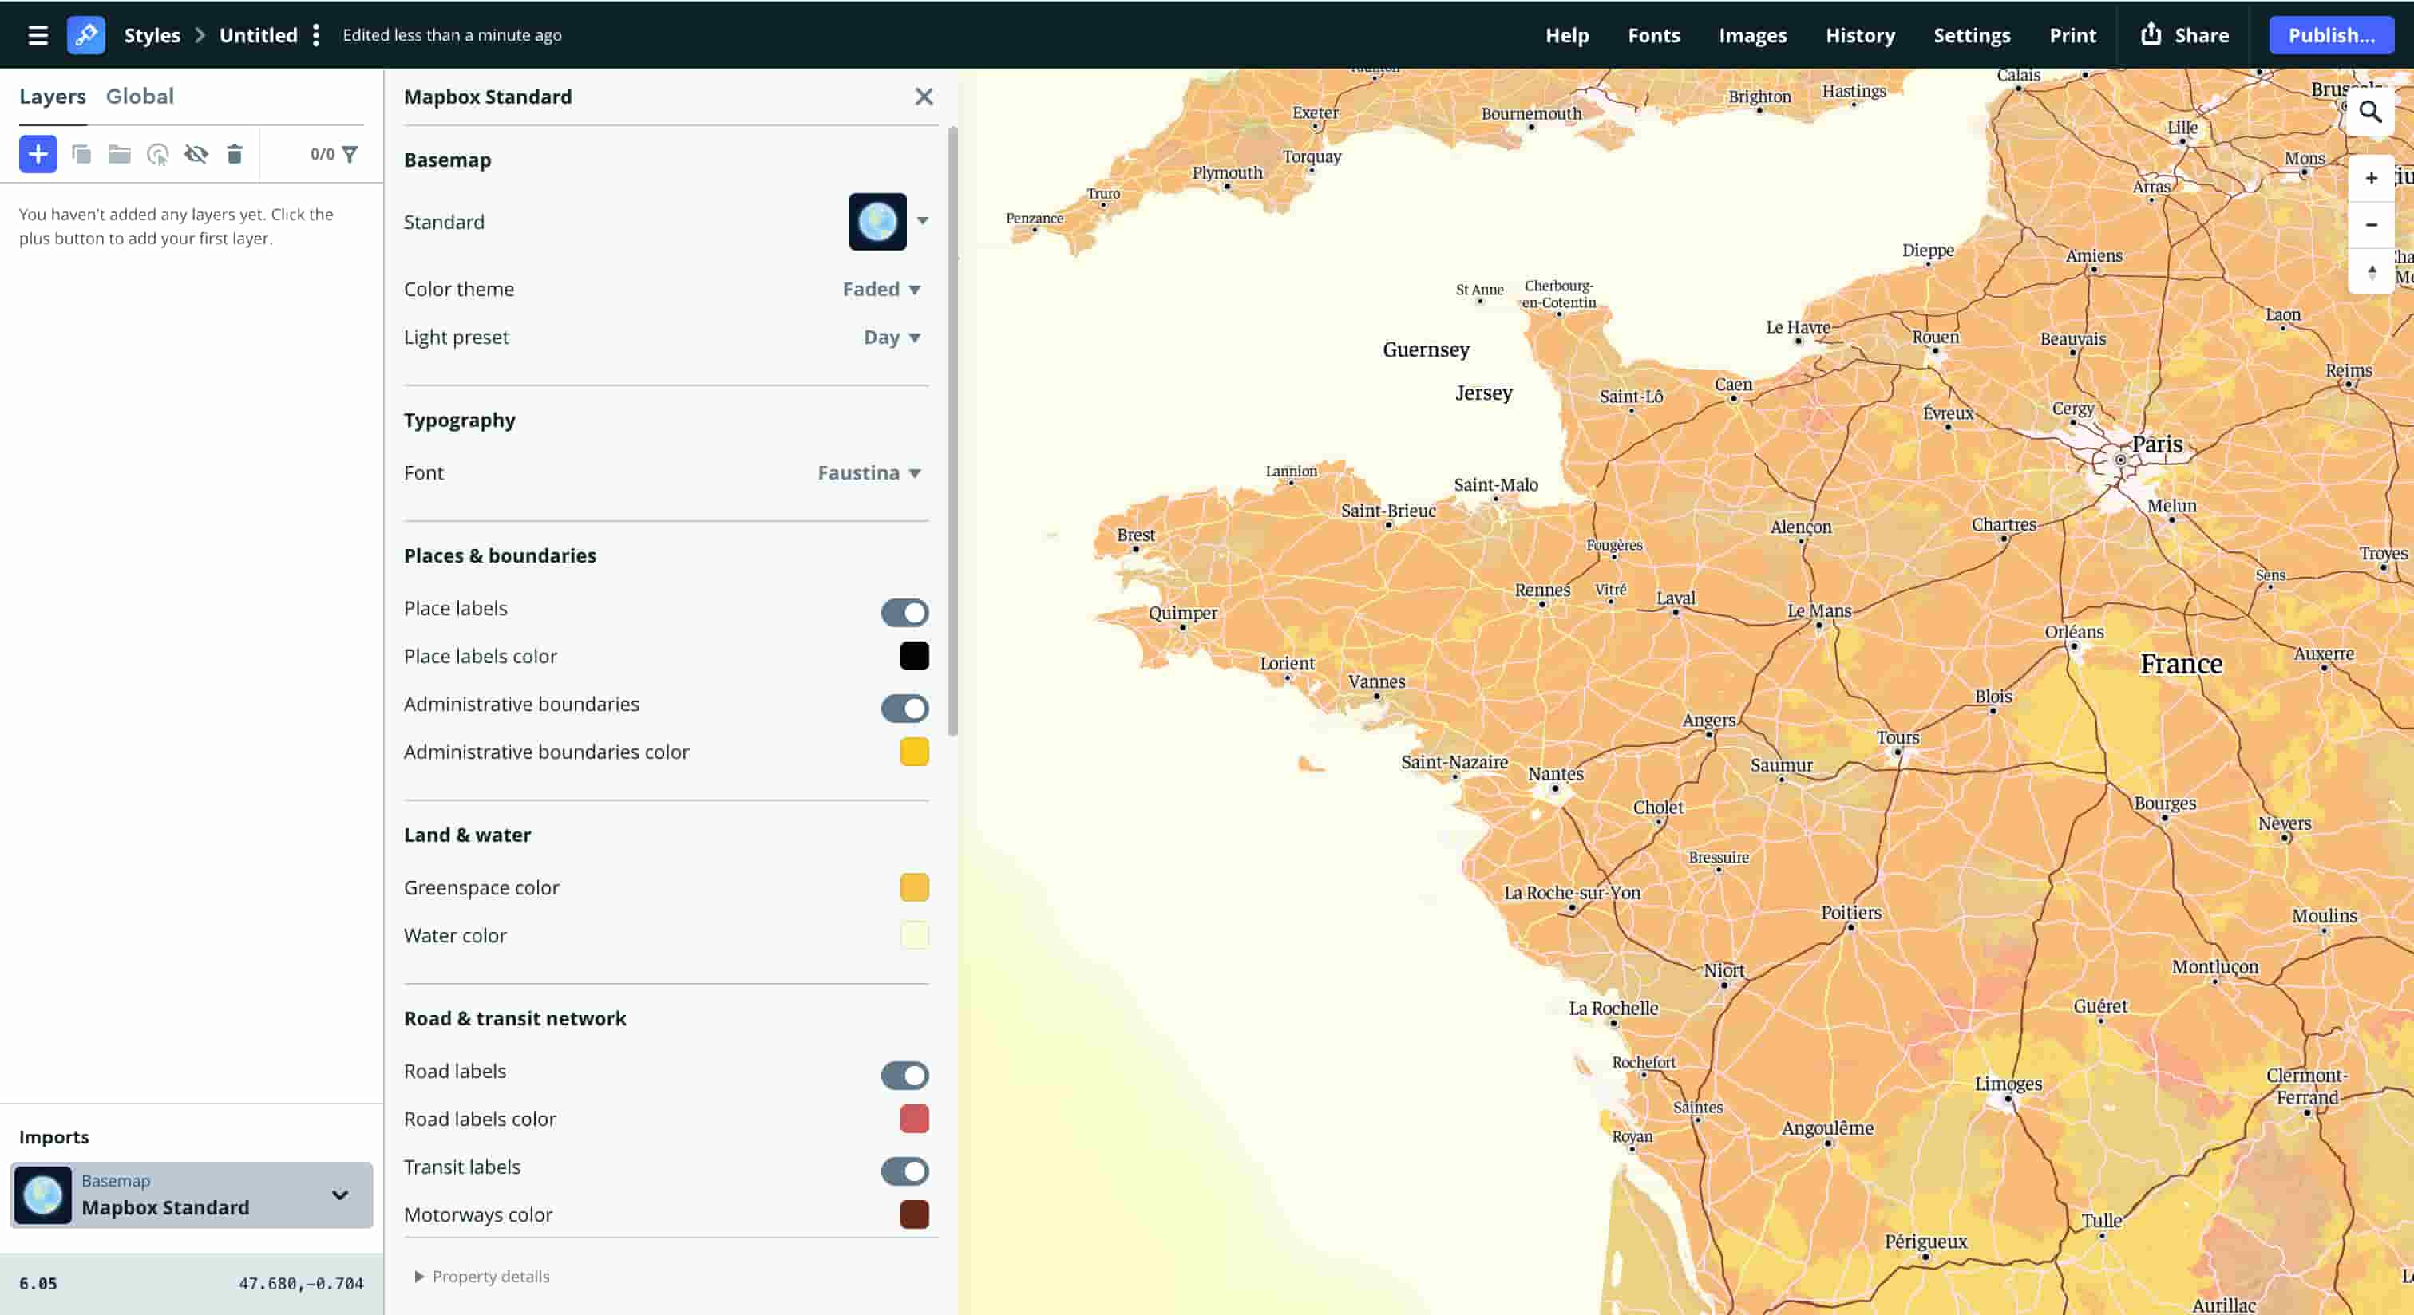2414x1315 pixels.
Task: Open the Color theme dropdown set to Faded
Action: click(x=879, y=289)
